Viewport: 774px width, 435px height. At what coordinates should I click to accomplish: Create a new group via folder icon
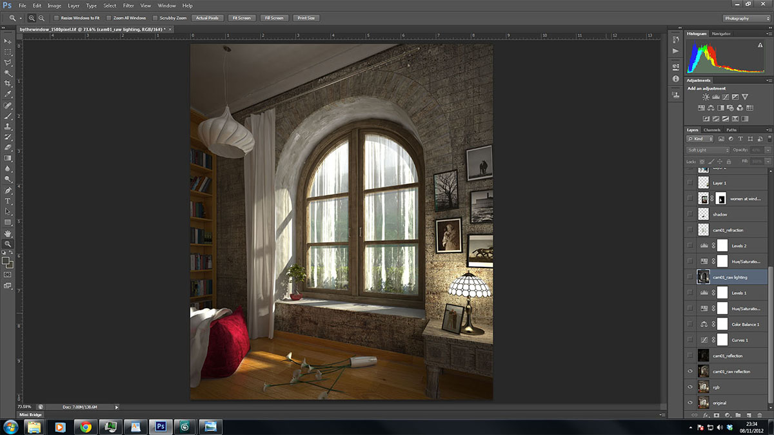tap(738, 415)
